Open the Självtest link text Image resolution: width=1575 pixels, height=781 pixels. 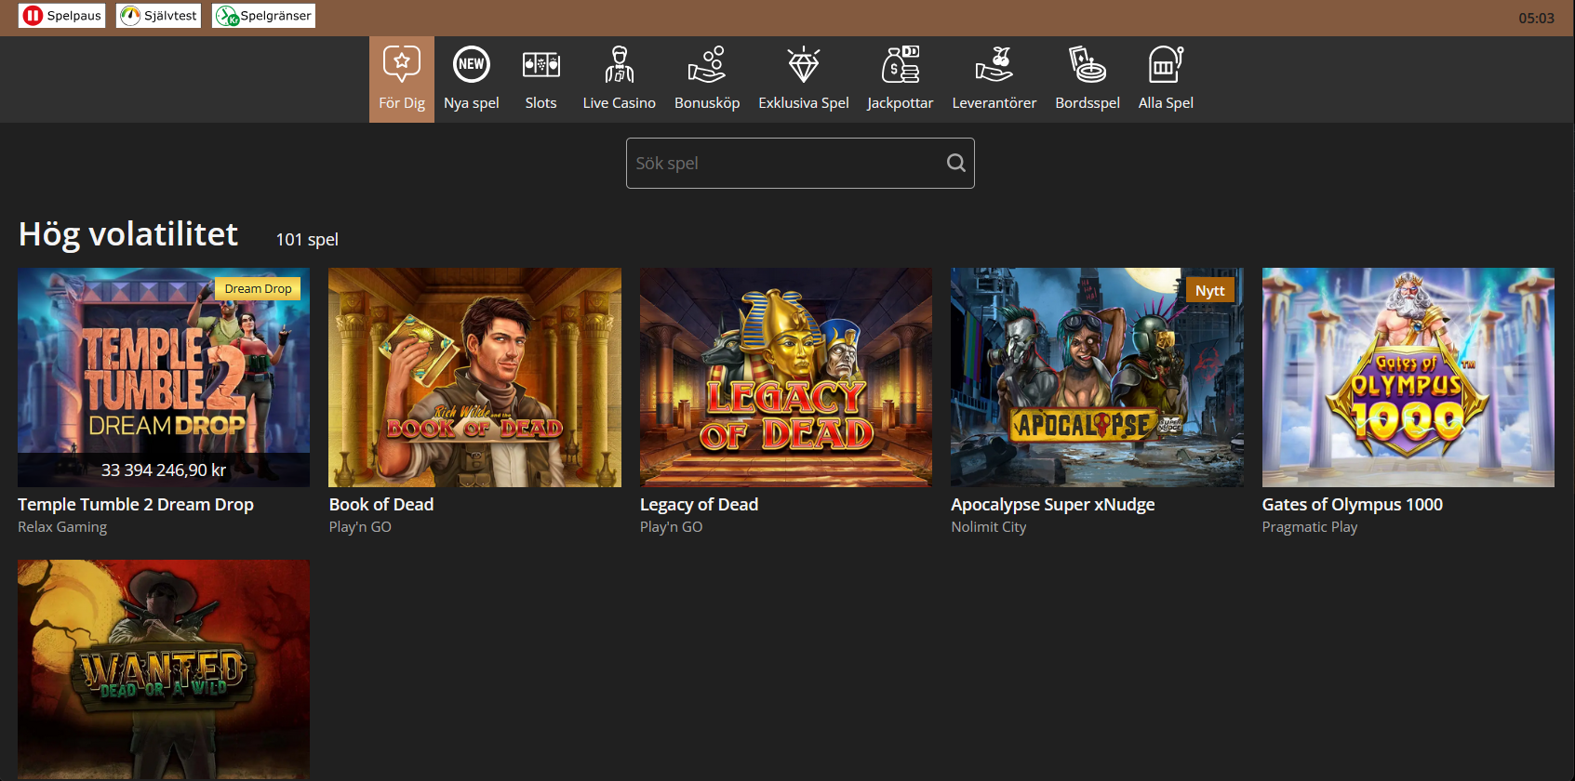[x=170, y=16]
